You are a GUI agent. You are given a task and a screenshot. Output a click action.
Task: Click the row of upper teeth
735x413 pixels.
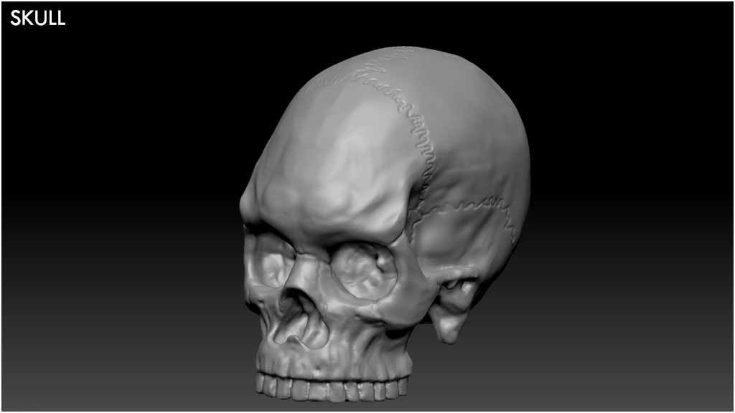tap(330, 388)
